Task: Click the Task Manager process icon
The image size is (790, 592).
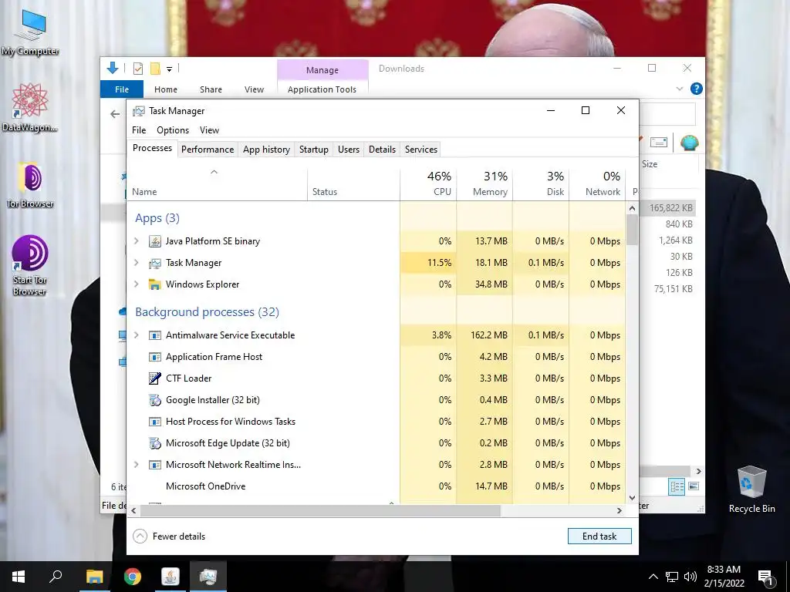Action: pos(154,263)
